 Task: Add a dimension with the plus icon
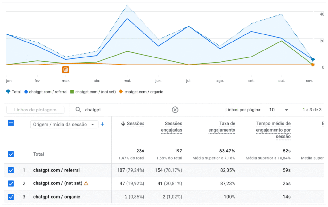102,124
